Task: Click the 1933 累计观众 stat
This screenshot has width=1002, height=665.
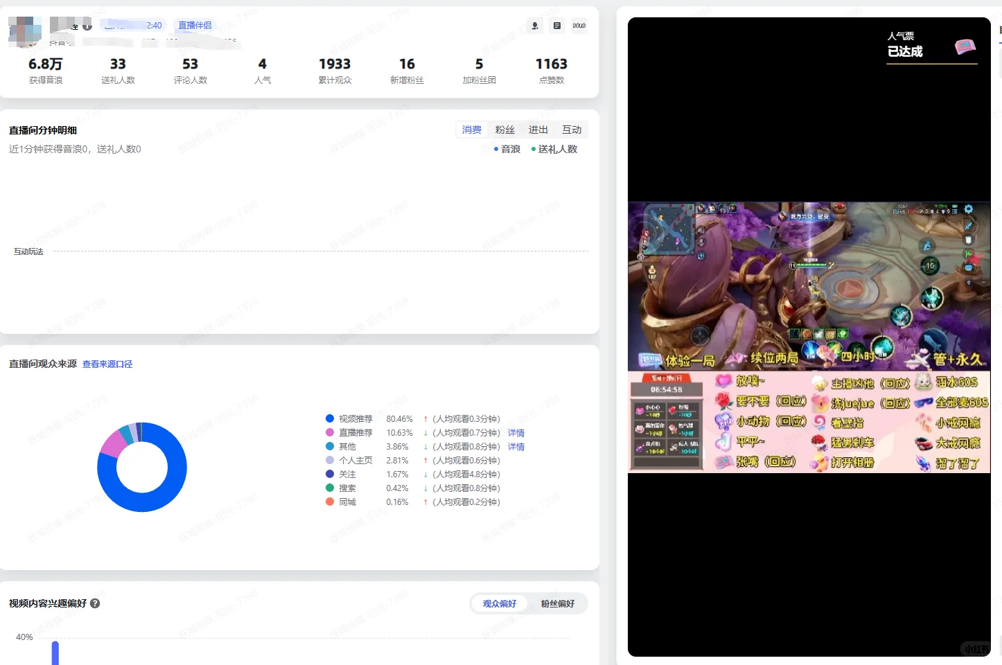Action: pos(335,70)
